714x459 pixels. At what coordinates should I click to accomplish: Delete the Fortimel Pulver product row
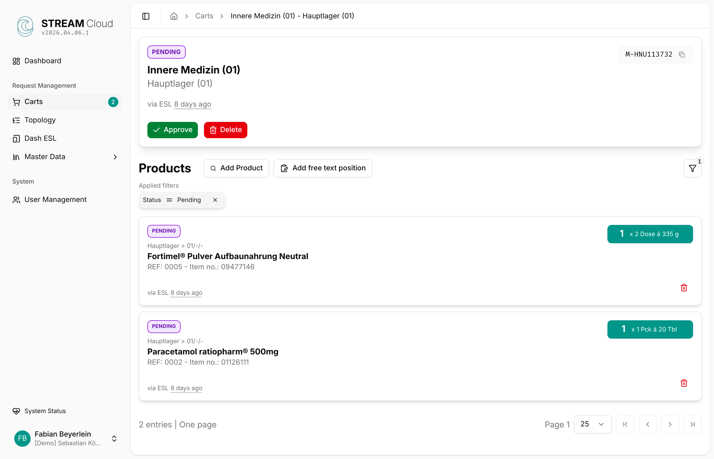(x=684, y=288)
